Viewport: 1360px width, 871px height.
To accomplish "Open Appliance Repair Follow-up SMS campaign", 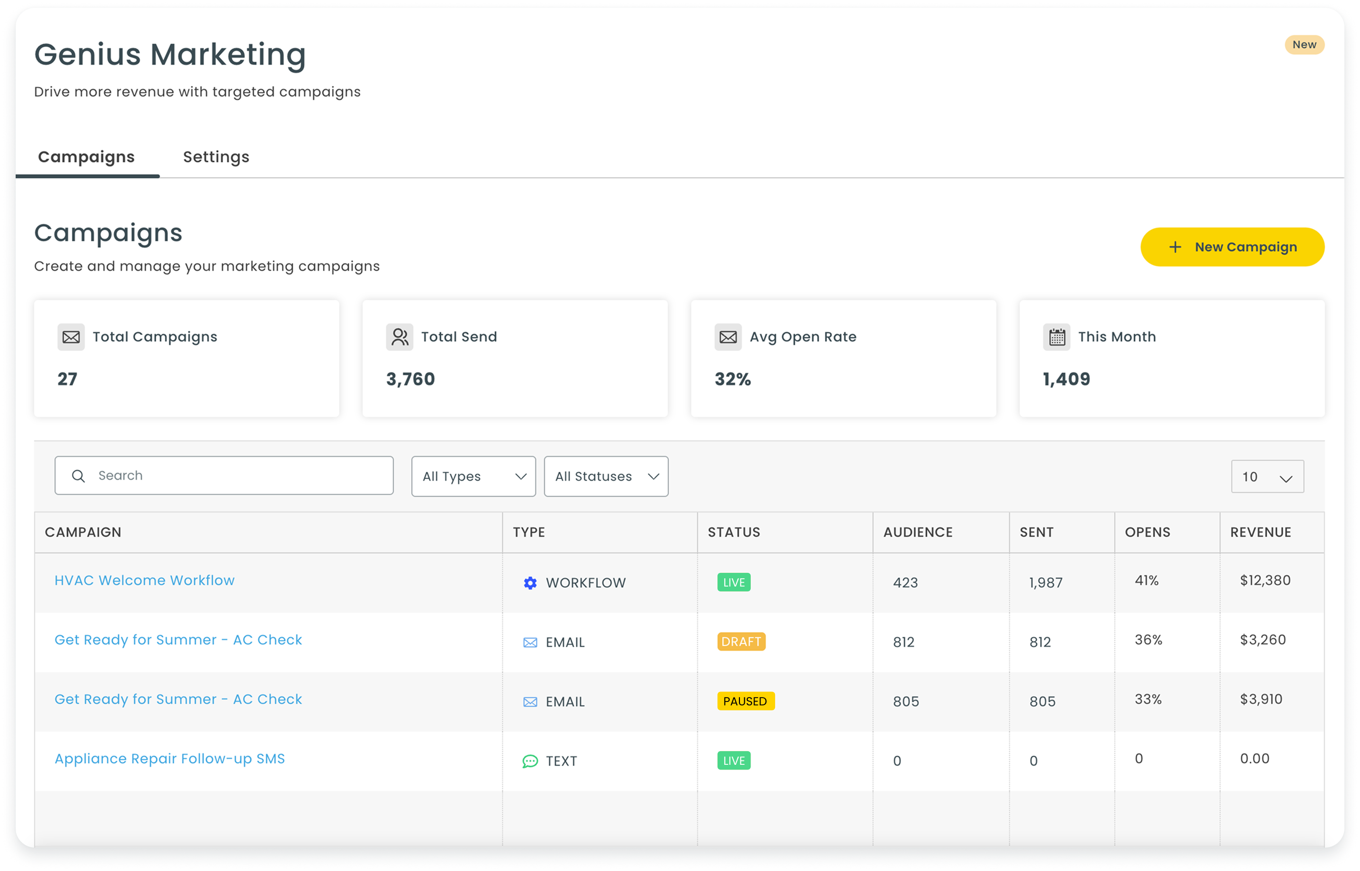I will [169, 758].
